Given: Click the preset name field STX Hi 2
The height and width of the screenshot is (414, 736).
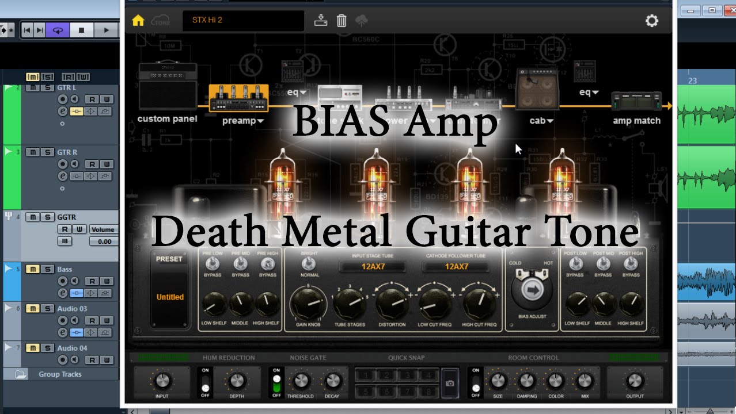Looking at the screenshot, I should (243, 21).
